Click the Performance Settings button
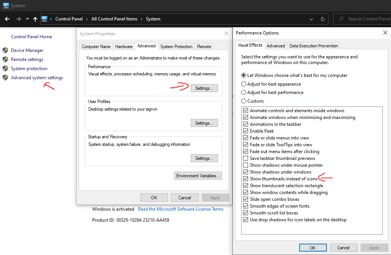Viewport: 391px width, 255px height. 204,88
